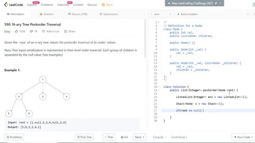Click the thumbs-up like icon
The height and width of the screenshot is (143, 255).
pyautogui.click(x=16, y=31)
